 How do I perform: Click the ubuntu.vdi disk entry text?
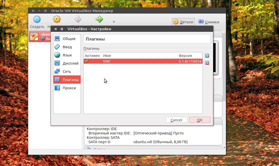tap(160, 142)
